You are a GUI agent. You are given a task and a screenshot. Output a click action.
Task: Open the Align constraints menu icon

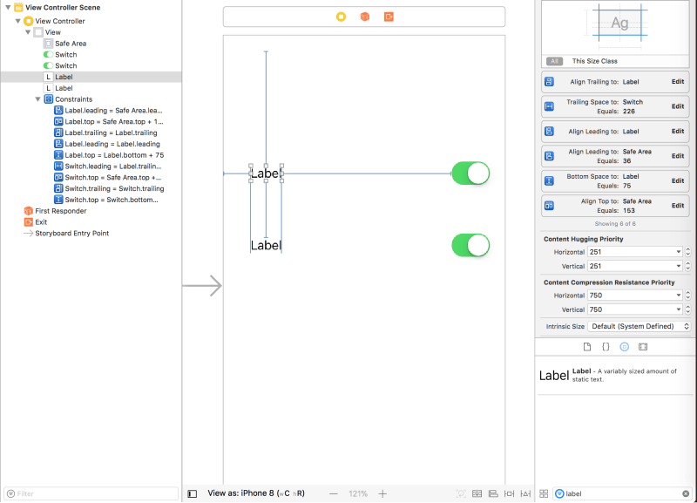pyautogui.click(x=492, y=493)
